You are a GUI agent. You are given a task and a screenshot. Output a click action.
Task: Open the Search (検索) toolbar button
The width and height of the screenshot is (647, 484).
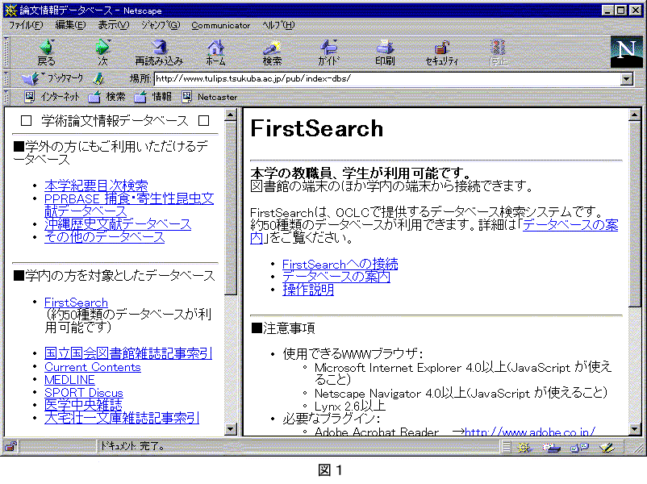(x=272, y=52)
